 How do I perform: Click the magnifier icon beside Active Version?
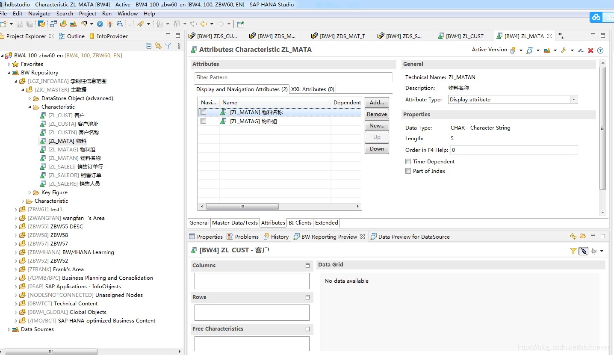[x=530, y=50]
